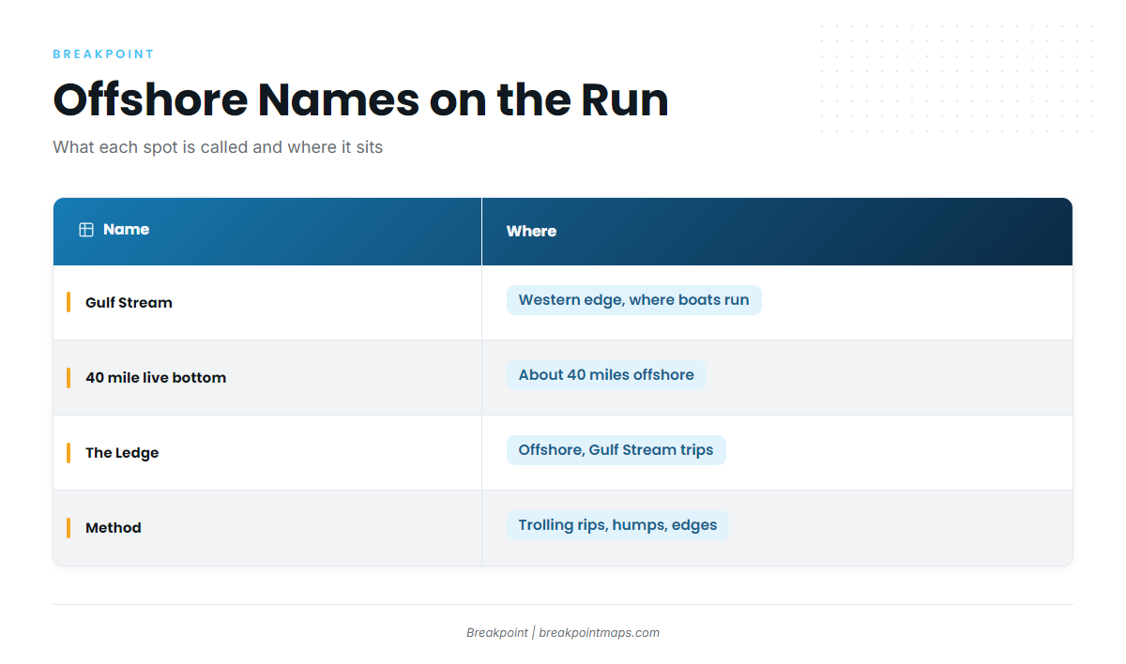Click the BREAKPOINT brand label above the title
Screen dimensions: 1126x664
point(103,54)
